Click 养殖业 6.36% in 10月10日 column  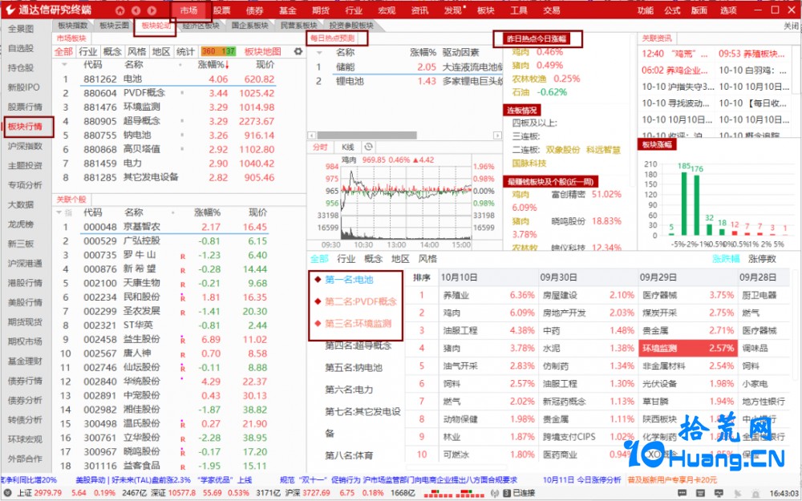tap(488, 295)
